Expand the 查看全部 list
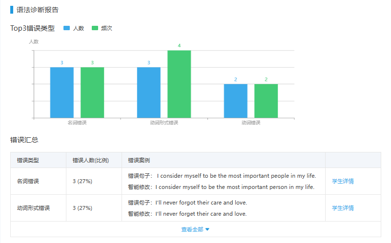391x243 pixels. pos(192,229)
